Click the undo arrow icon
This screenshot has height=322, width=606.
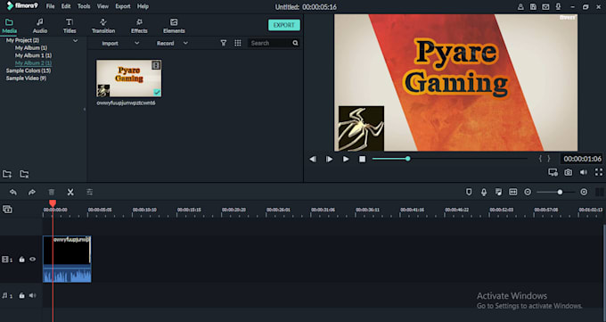pos(13,192)
